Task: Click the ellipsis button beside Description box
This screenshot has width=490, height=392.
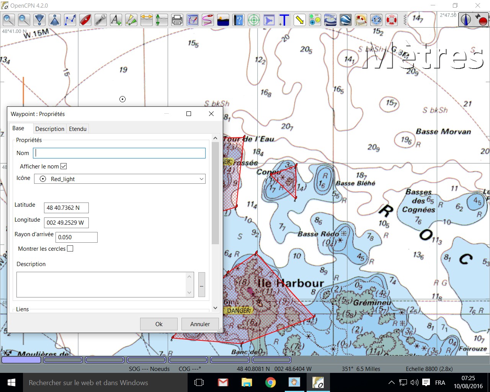Action: (x=201, y=284)
